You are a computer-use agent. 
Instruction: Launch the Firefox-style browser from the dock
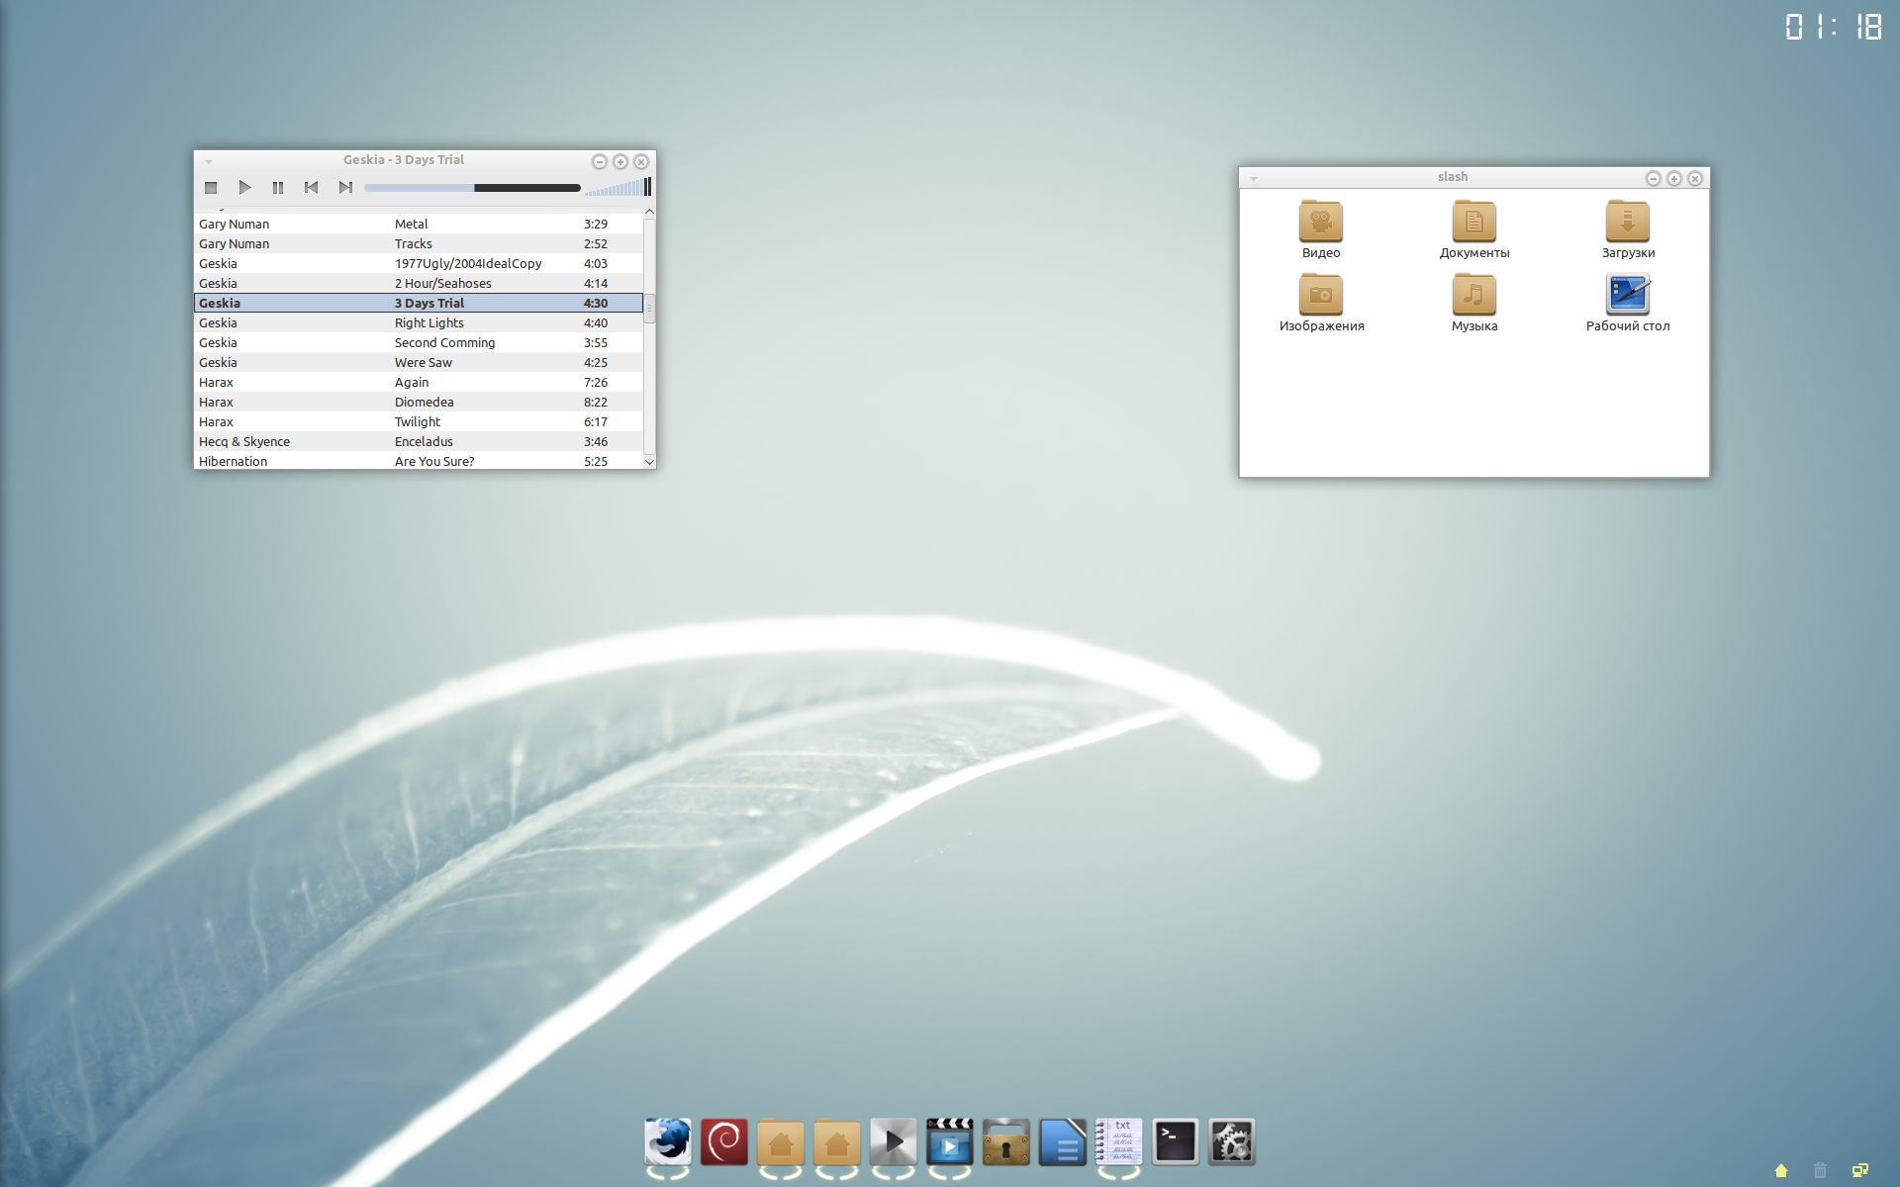click(x=668, y=1142)
